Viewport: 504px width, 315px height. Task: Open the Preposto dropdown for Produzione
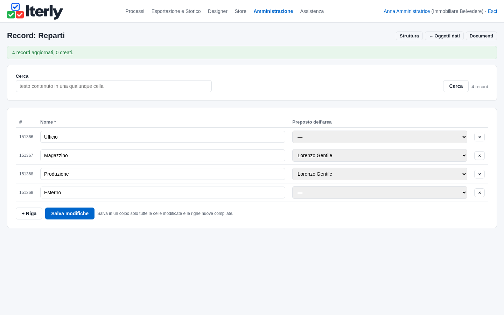pyautogui.click(x=380, y=174)
